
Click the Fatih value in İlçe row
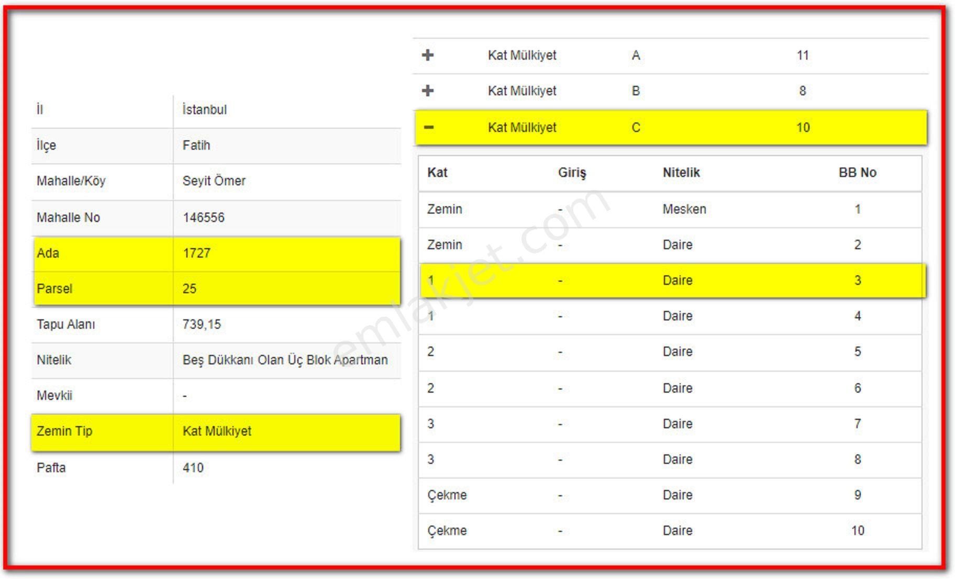point(196,146)
